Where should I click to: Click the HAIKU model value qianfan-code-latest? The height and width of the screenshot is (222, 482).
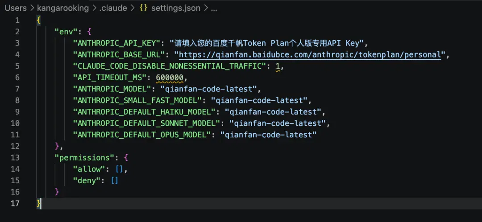click(273, 112)
